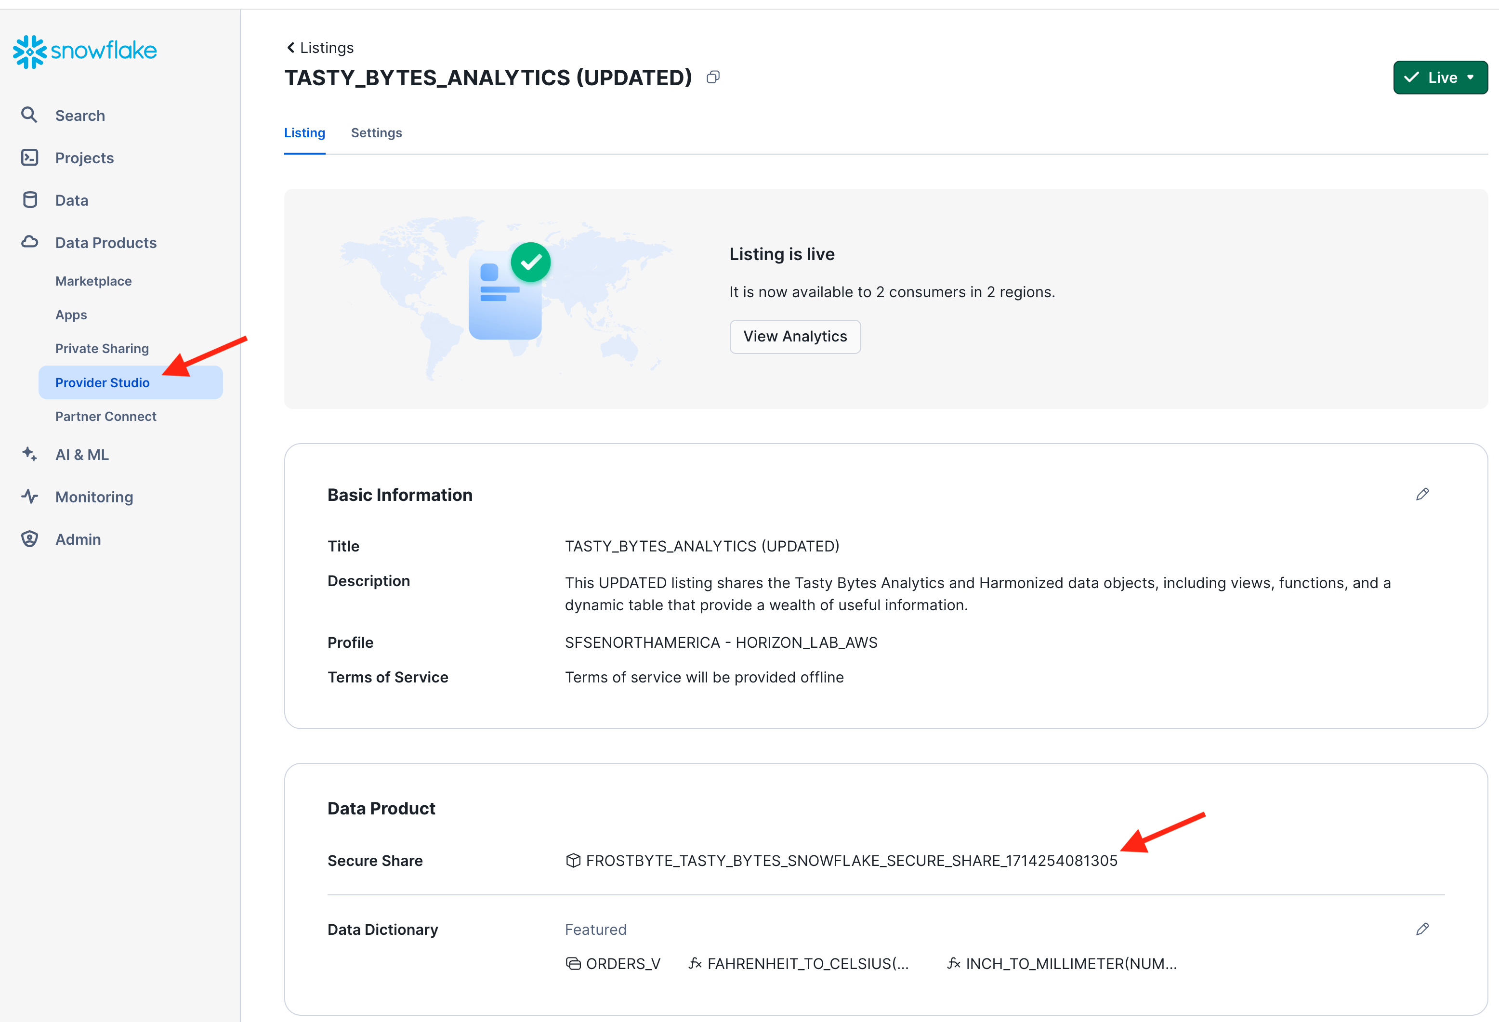Open Marketplace in the sidebar
Viewport: 1499px width, 1022px height.
[93, 281]
